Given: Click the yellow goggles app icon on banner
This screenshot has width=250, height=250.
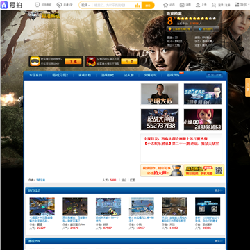Looking at the screenshot, I should 35,61.
